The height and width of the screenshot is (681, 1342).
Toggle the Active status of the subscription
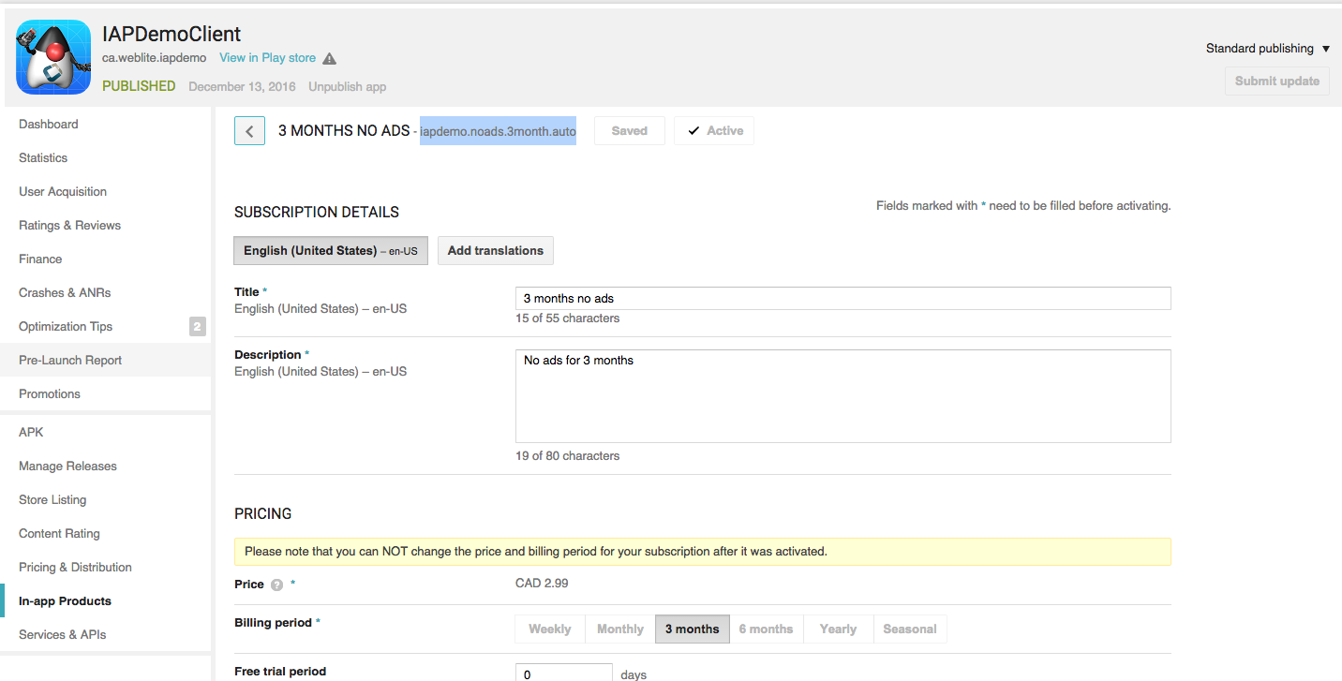713,130
